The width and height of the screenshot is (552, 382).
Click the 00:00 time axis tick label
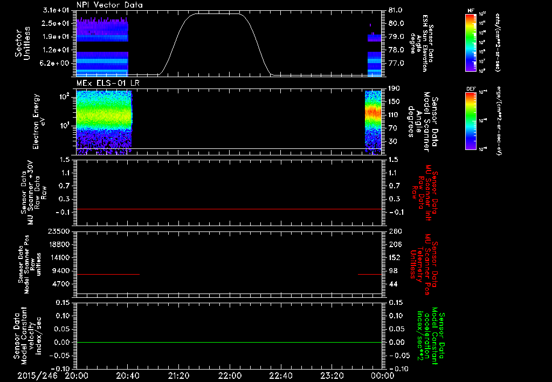pos(382,376)
